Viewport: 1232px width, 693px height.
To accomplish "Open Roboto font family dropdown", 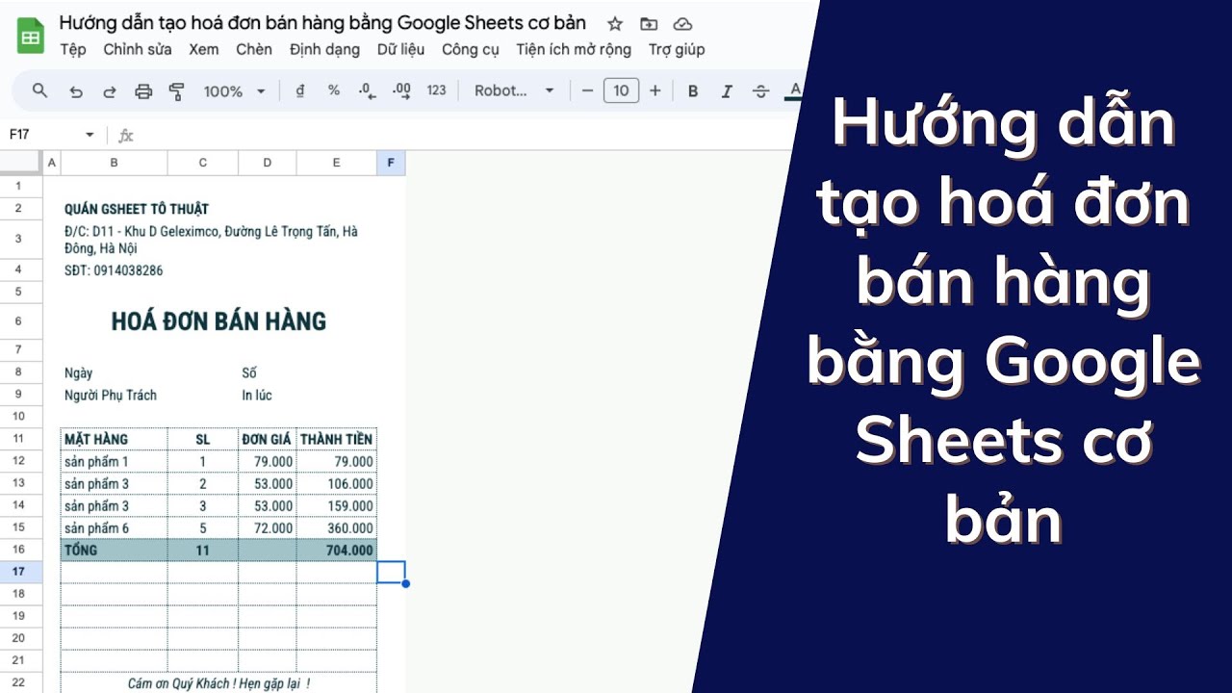I will tap(514, 90).
